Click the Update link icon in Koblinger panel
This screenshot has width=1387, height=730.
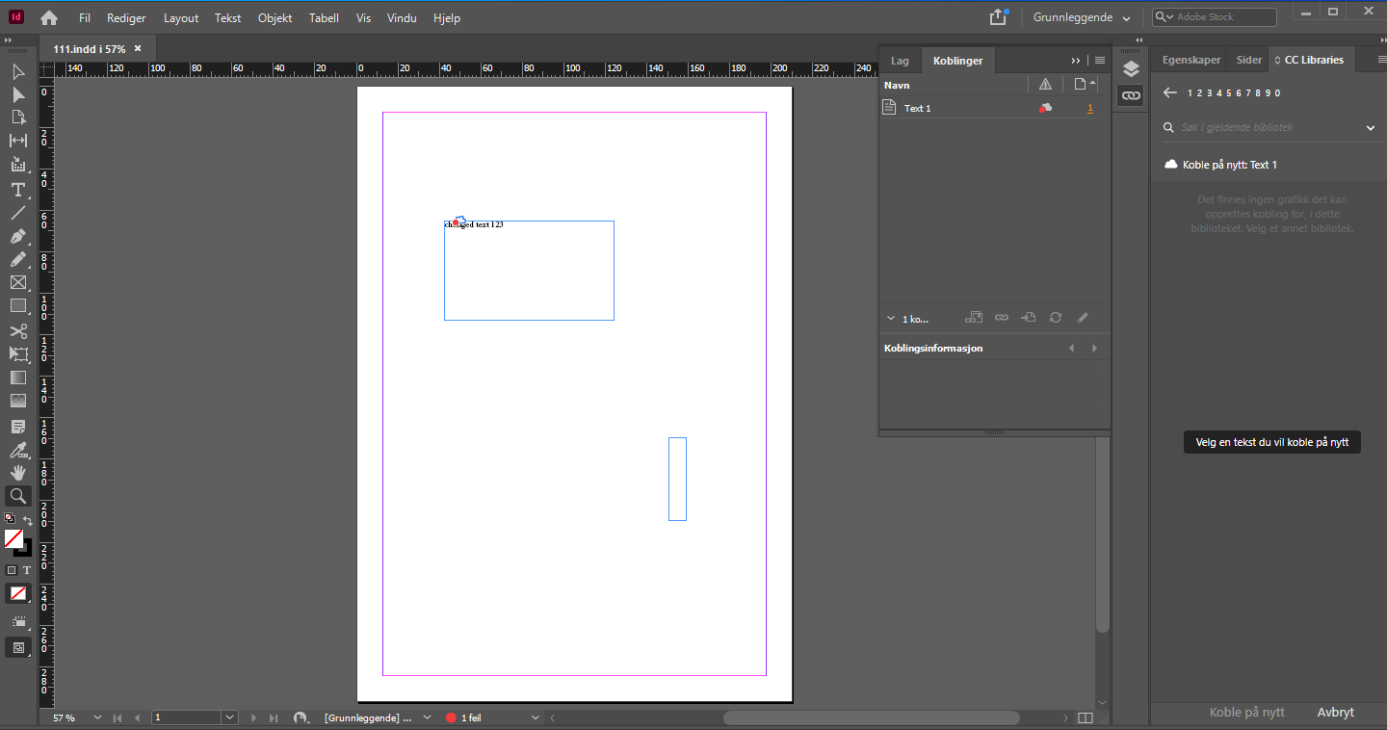tap(1054, 317)
